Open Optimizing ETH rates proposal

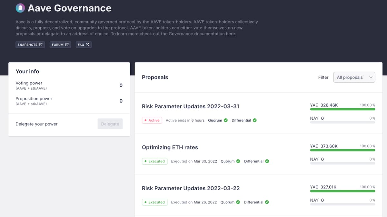pyautogui.click(x=170, y=147)
